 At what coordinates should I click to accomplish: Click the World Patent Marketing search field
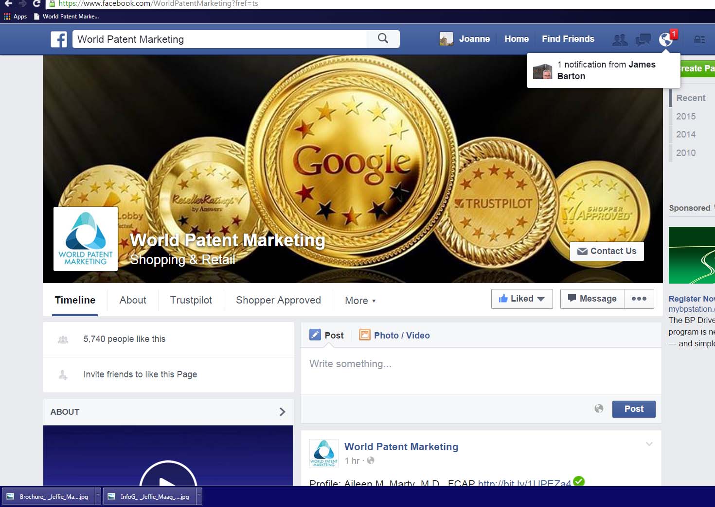(x=219, y=39)
